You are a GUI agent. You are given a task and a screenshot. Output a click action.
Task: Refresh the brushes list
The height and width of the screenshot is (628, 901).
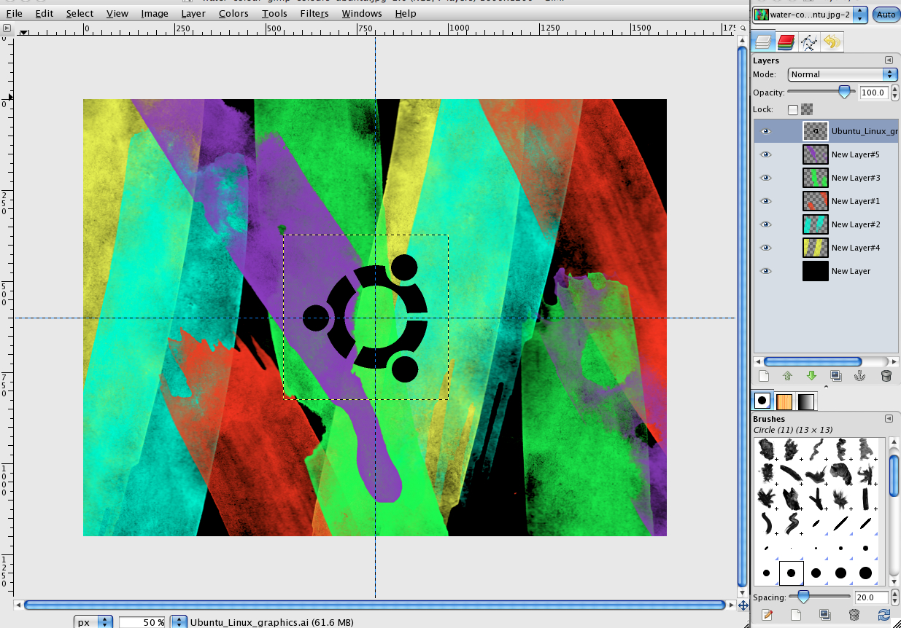click(884, 615)
